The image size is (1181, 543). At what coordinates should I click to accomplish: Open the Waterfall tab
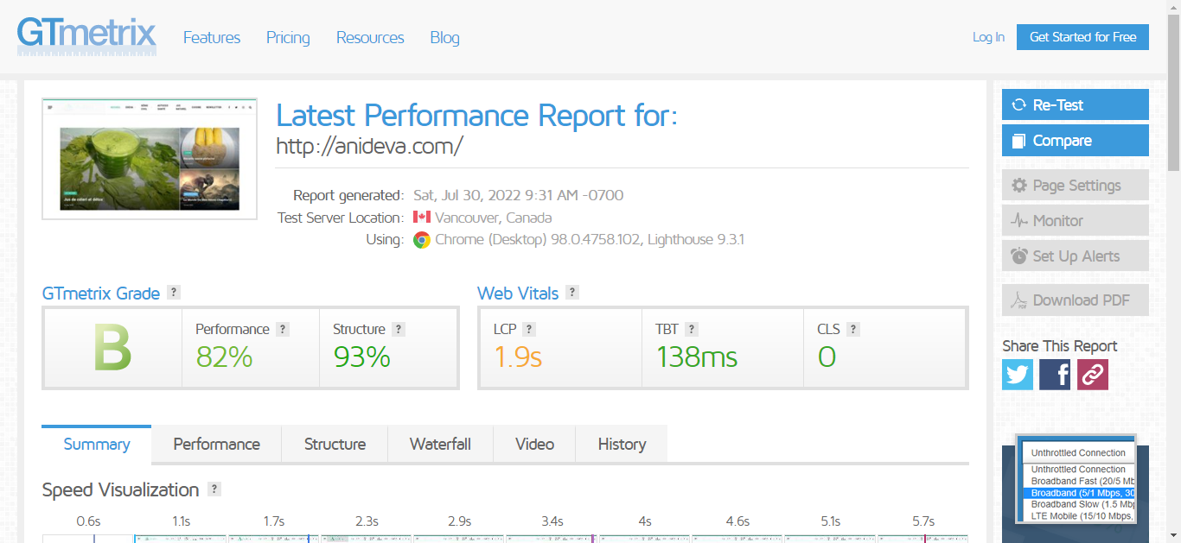pyautogui.click(x=440, y=445)
